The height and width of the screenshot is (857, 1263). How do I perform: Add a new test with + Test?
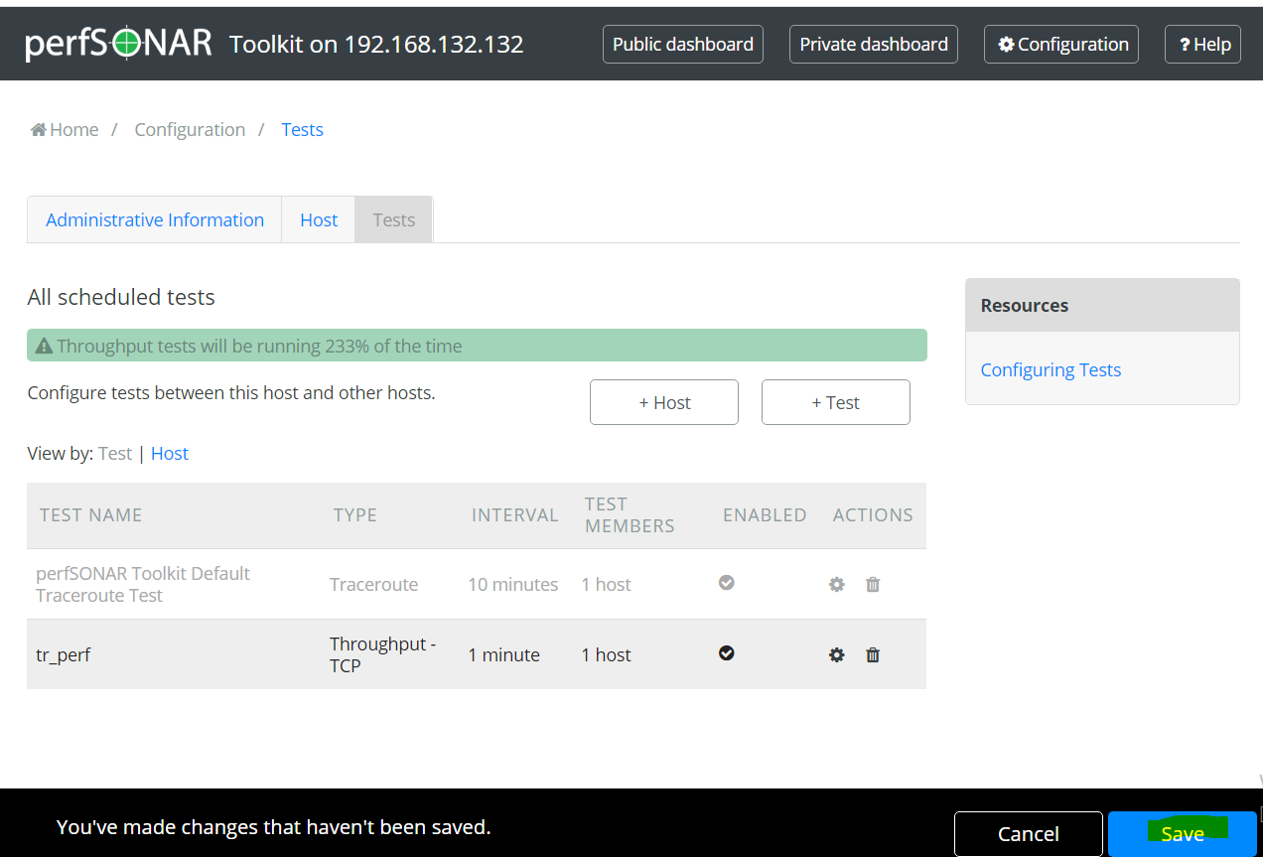(x=836, y=402)
